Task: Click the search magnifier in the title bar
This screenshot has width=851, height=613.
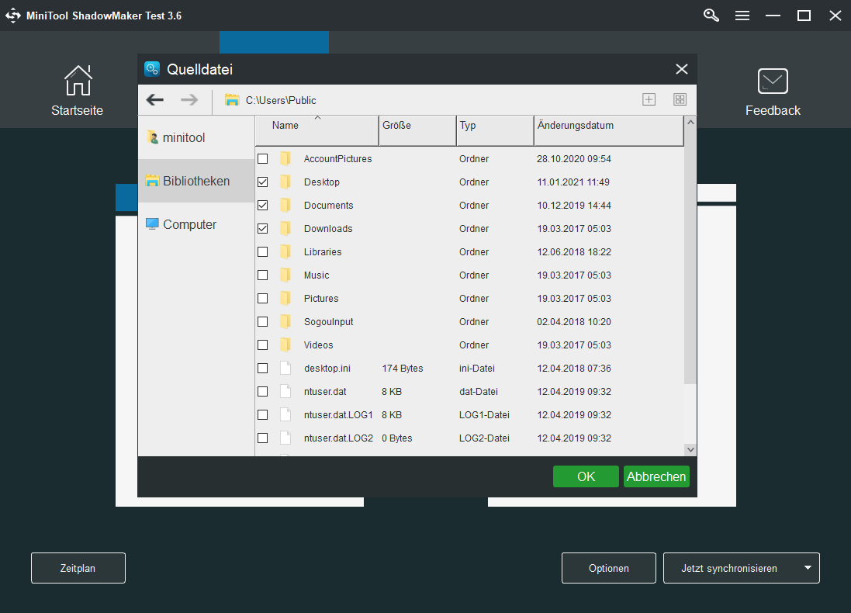Action: click(x=711, y=15)
